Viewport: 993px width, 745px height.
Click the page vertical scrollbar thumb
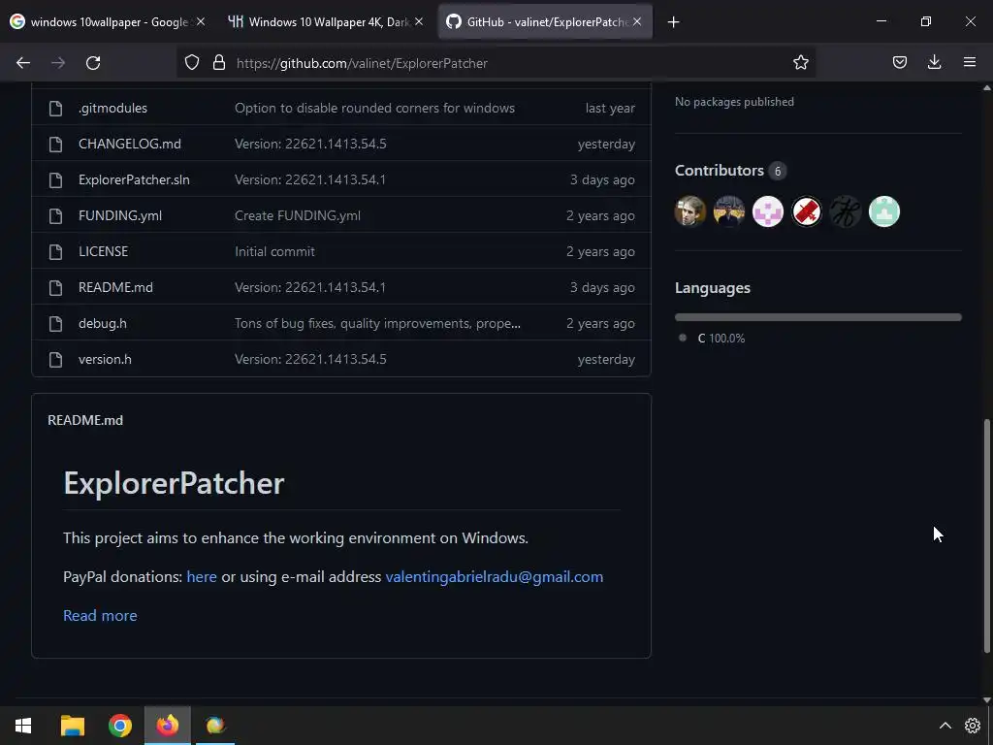coord(986,535)
